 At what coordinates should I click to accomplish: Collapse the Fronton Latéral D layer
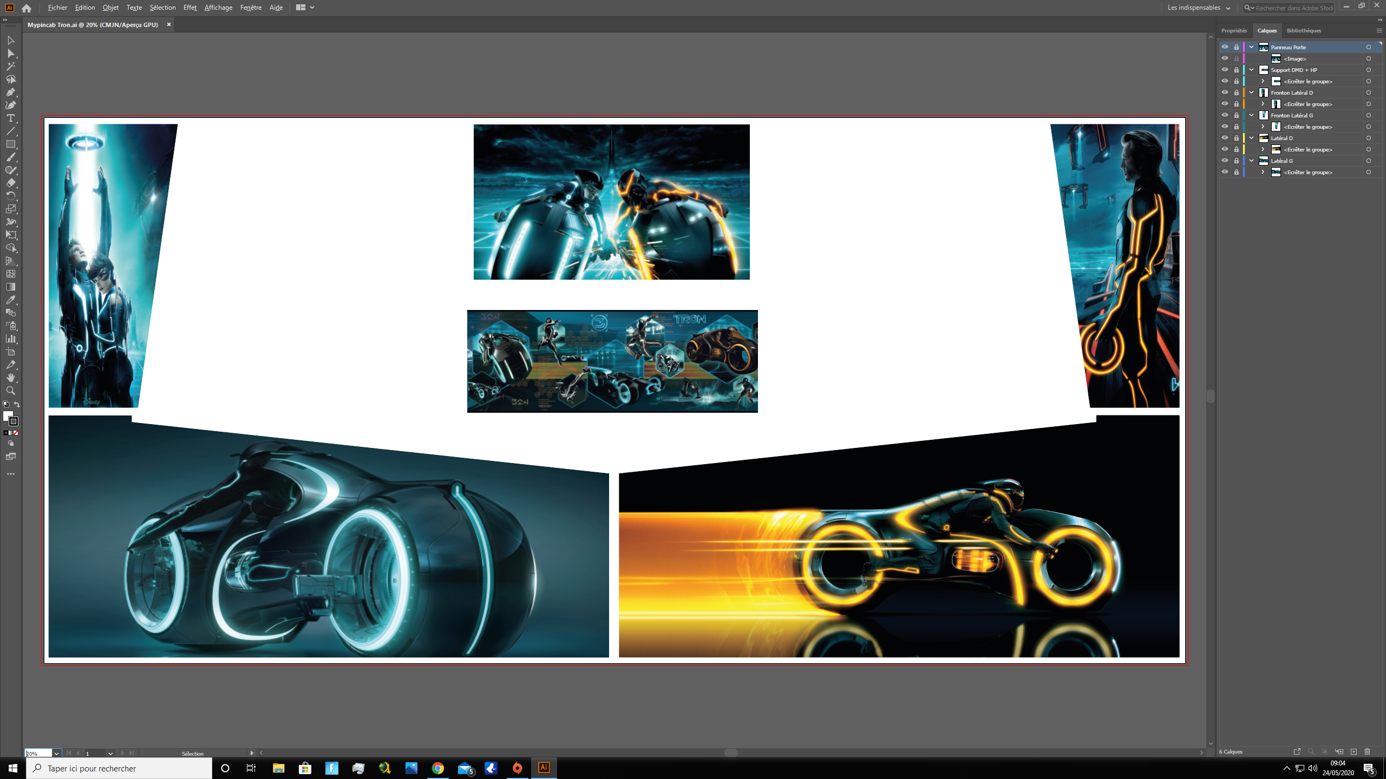(1252, 93)
